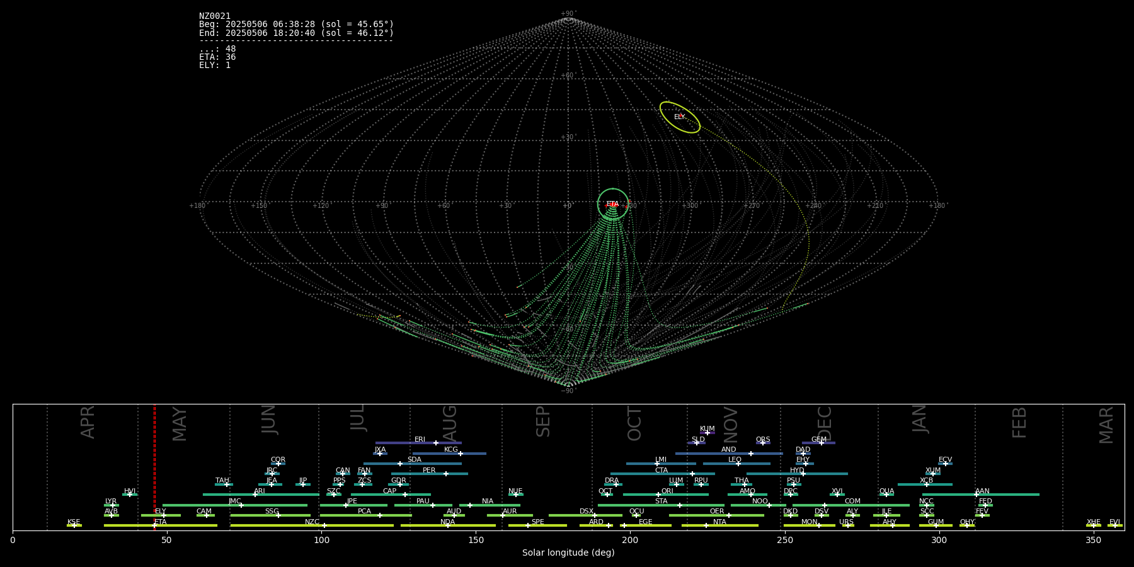Image resolution: width=1134 pixels, height=567 pixels.
Task: Click the 'Solar longitude (deg)' axis label
Action: click(x=568, y=553)
